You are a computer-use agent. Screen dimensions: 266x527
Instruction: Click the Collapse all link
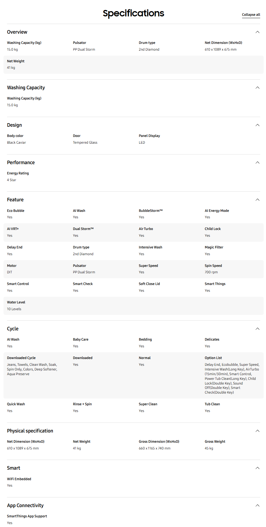pos(251,15)
